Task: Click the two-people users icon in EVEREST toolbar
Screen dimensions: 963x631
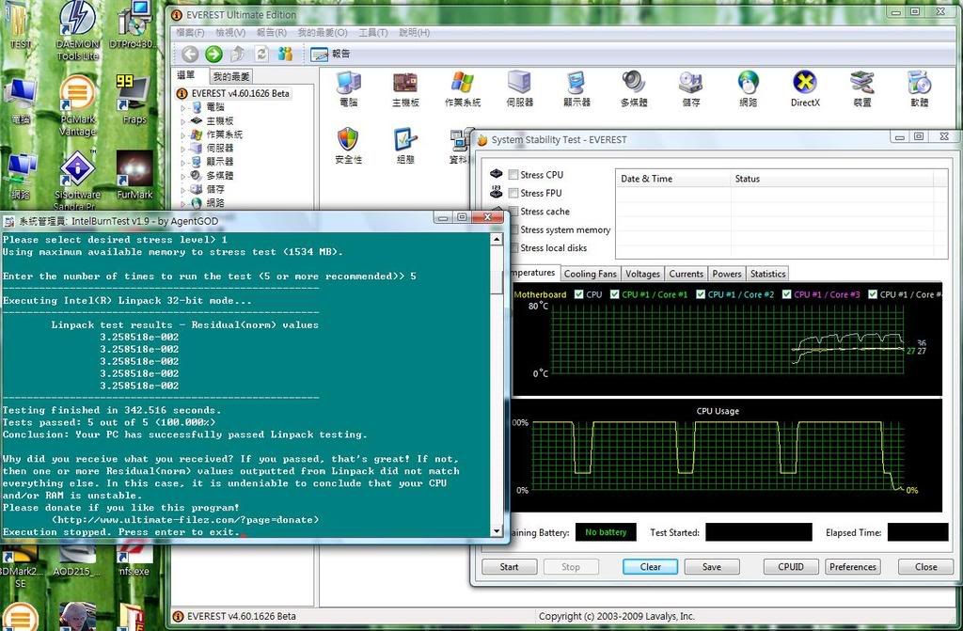Action: [x=285, y=54]
